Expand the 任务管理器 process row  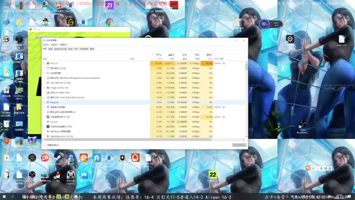pyautogui.click(x=43, y=73)
